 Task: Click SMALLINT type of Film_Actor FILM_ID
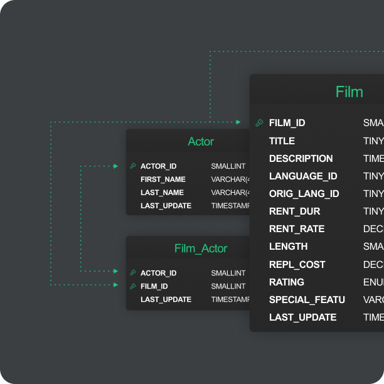pyautogui.click(x=228, y=286)
